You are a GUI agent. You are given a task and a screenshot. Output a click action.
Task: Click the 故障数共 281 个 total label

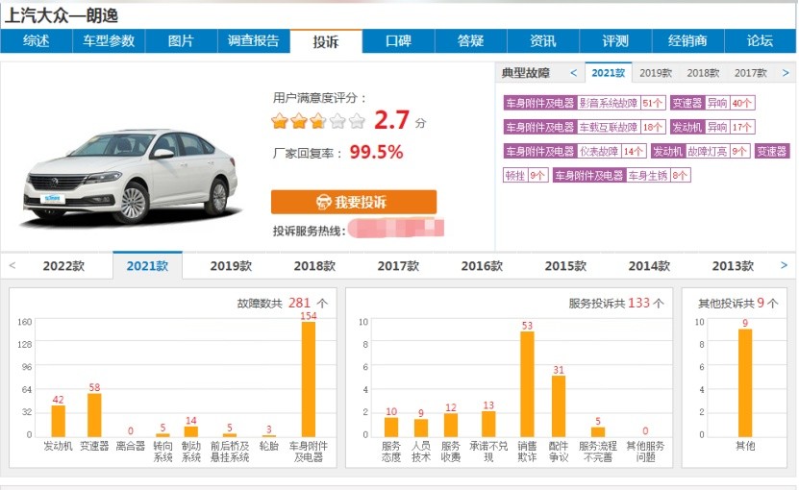(x=283, y=303)
